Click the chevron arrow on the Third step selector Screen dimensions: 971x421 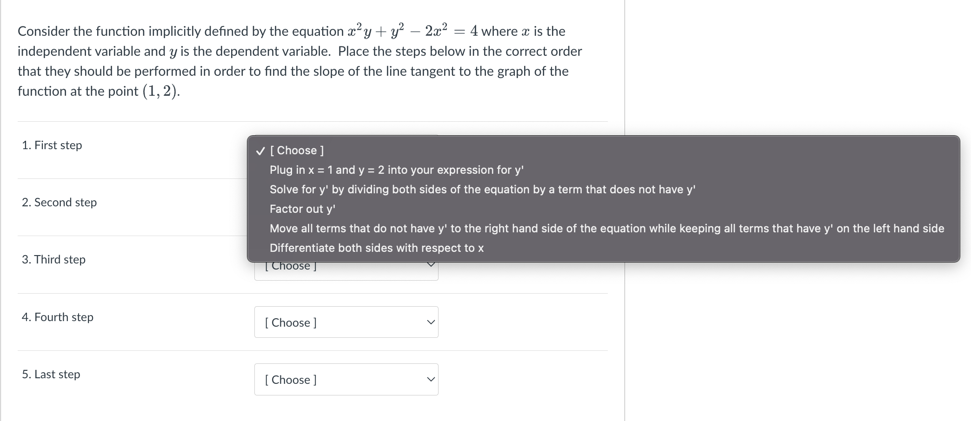coord(430,265)
